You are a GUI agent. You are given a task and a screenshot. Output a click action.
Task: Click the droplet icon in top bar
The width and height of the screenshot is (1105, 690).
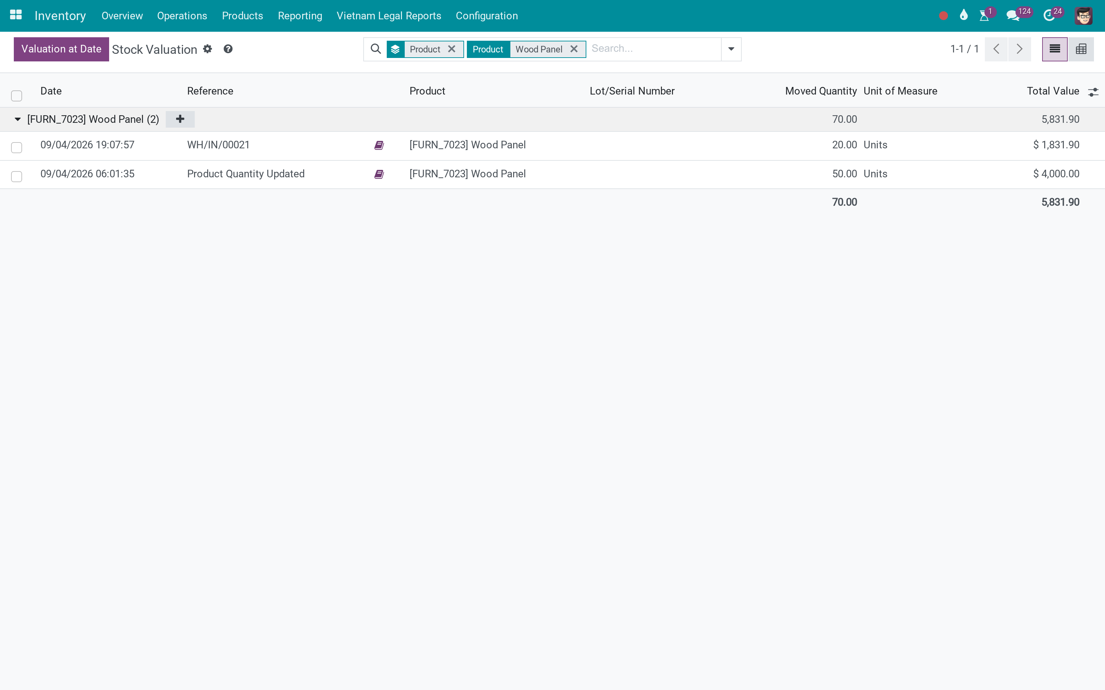tap(964, 15)
